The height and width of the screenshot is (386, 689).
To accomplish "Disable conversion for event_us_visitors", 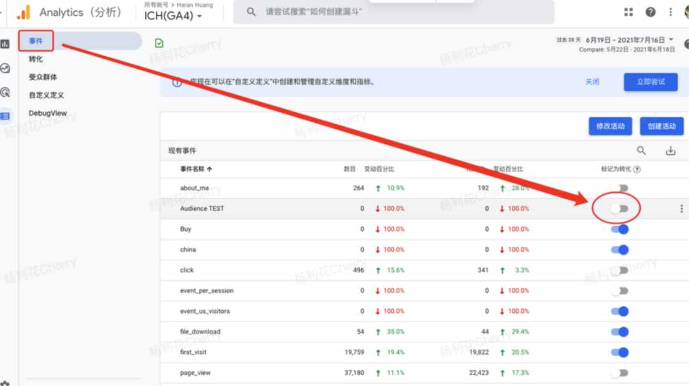I will [619, 311].
